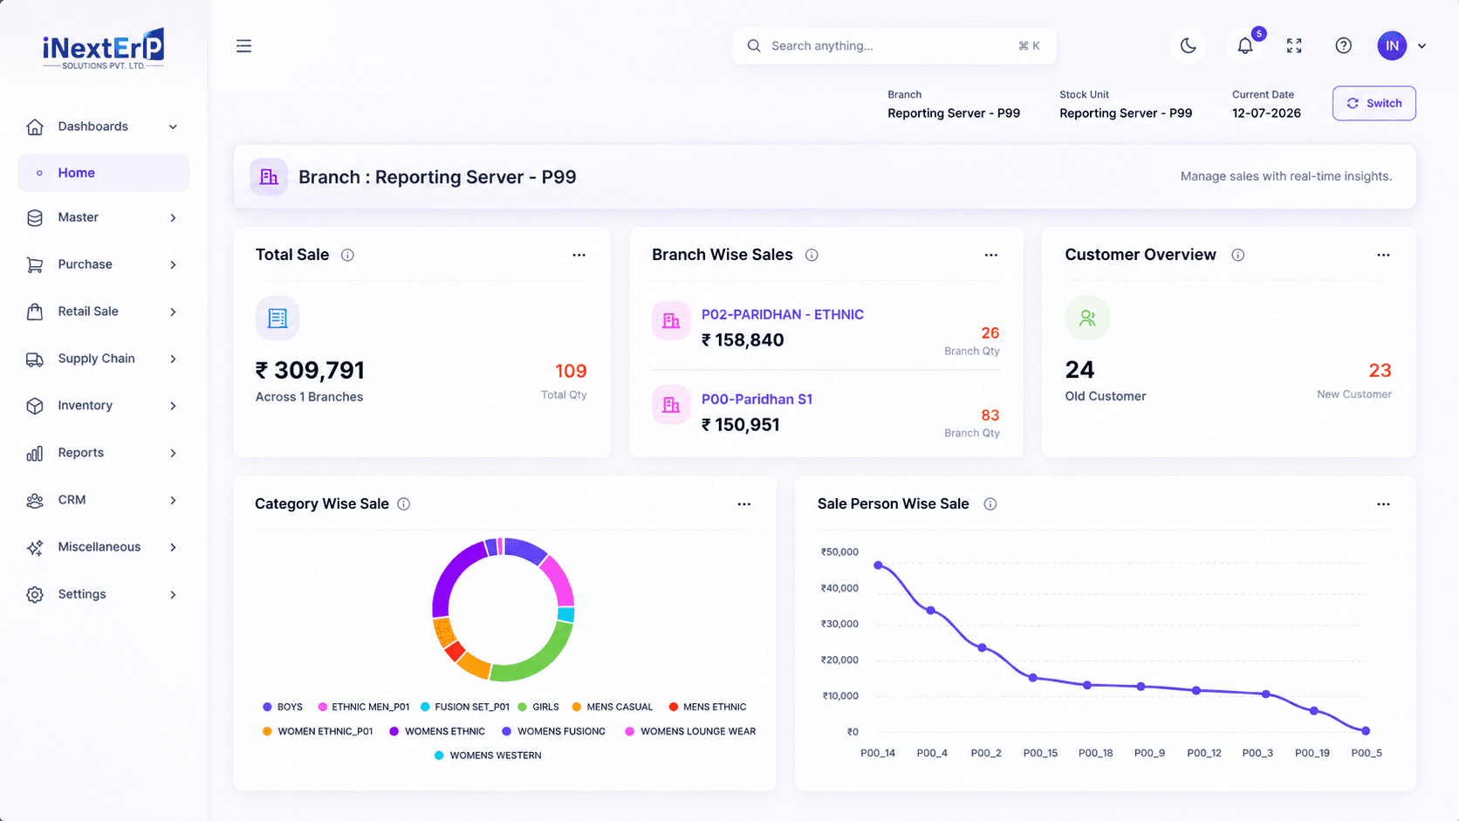Click the Total Sale document icon
1459x821 pixels.
pos(277,318)
